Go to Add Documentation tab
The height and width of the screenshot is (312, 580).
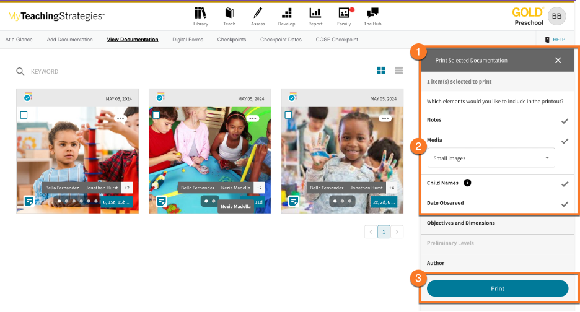(69, 40)
